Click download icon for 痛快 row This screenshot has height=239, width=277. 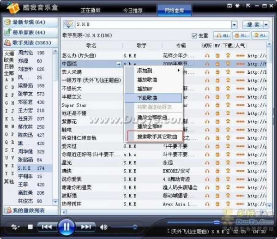pyautogui.click(x=228, y=171)
